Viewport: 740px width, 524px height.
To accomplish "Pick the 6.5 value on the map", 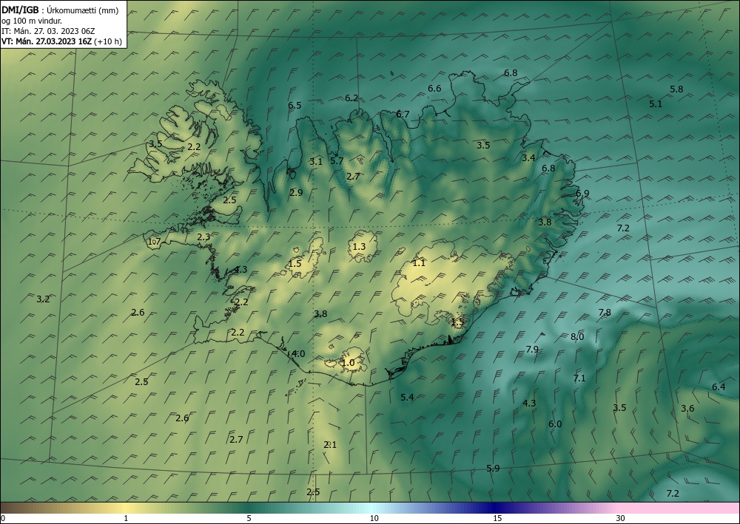I will [295, 106].
